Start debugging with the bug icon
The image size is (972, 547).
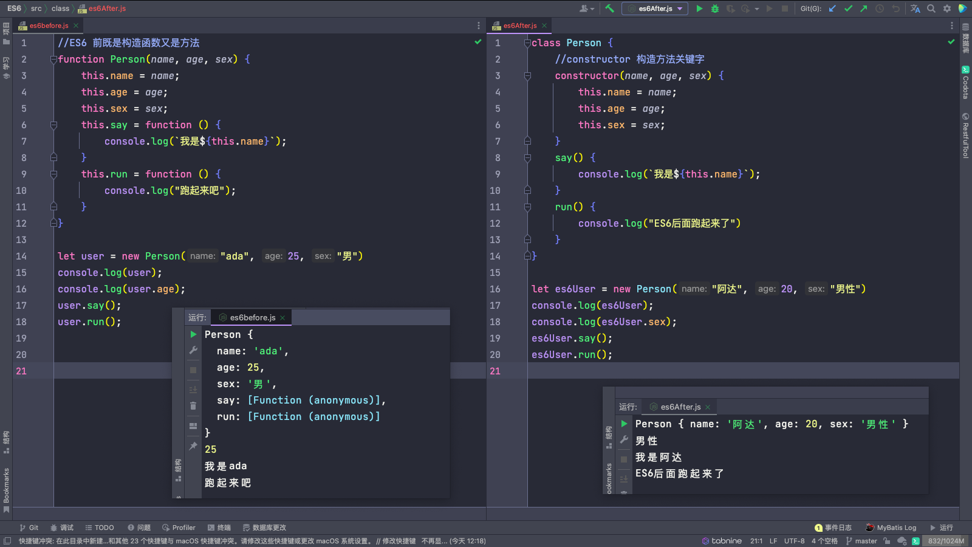pos(715,9)
